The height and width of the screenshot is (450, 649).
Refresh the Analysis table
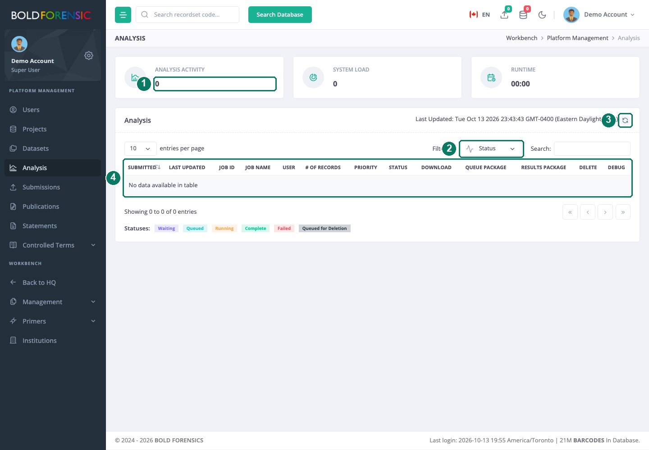click(x=625, y=120)
